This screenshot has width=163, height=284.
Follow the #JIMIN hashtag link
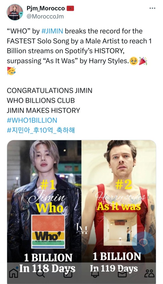point(52,31)
